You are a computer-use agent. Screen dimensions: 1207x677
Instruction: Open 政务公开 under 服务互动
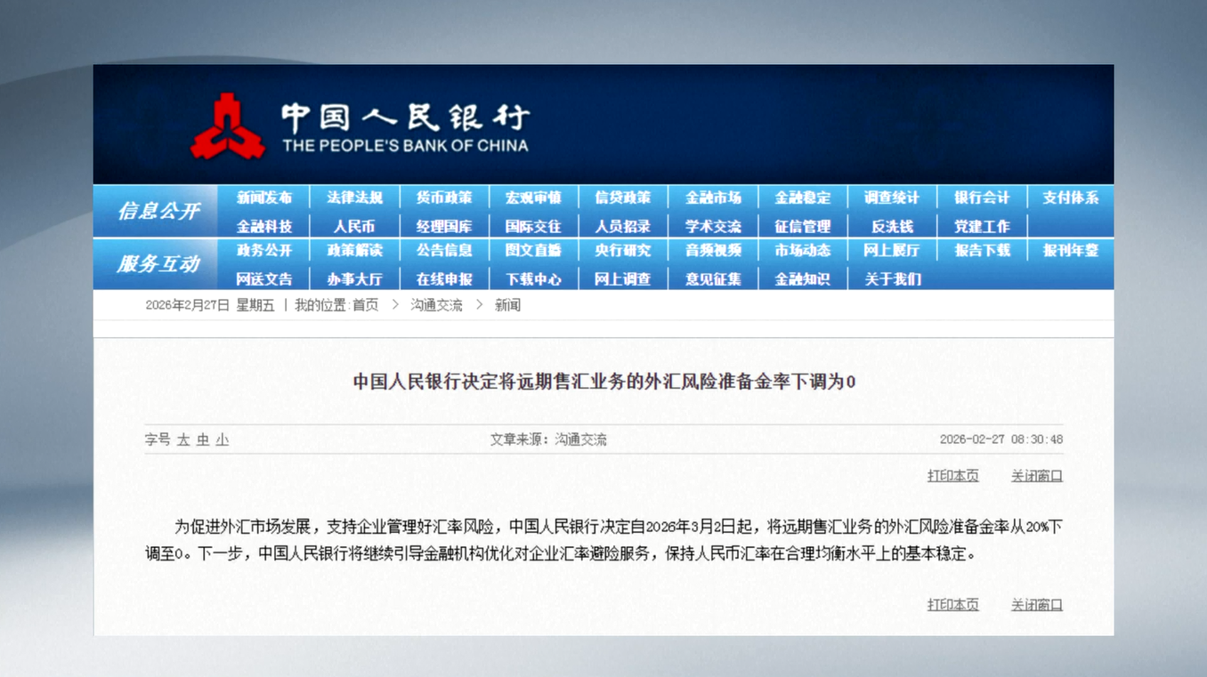point(264,251)
